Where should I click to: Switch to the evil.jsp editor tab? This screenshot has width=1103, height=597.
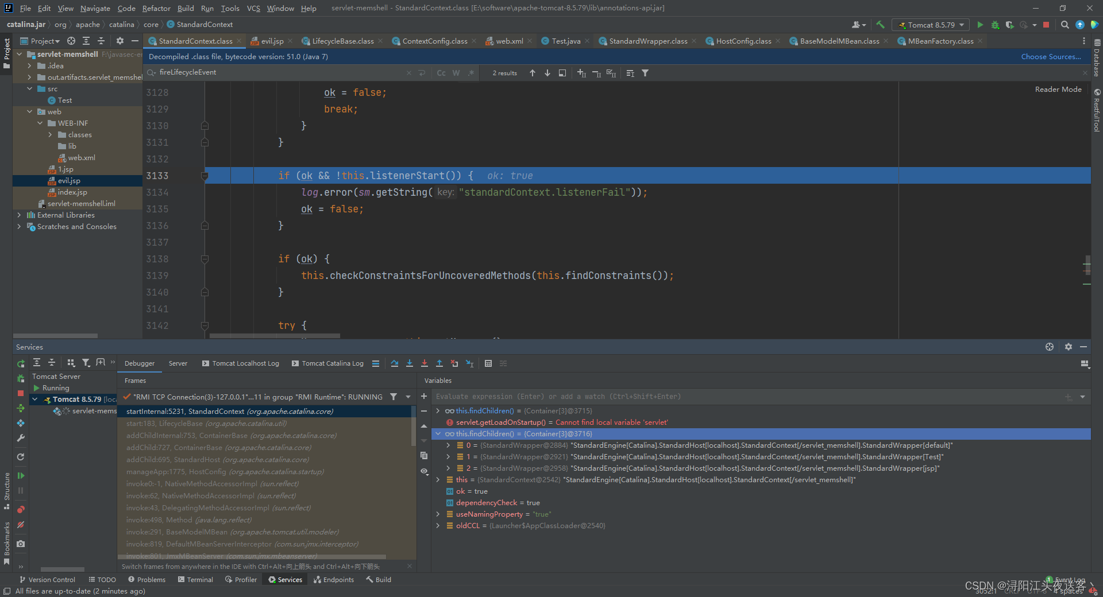272,41
